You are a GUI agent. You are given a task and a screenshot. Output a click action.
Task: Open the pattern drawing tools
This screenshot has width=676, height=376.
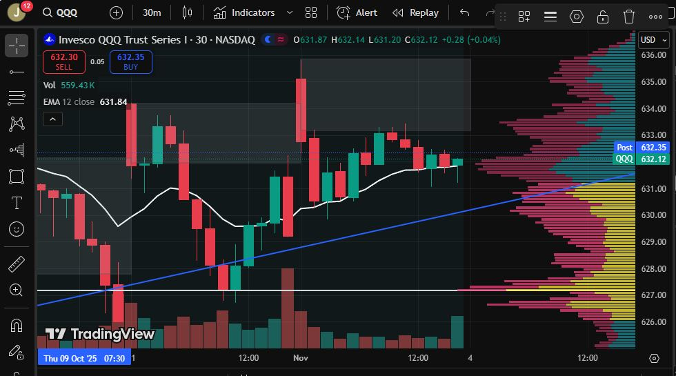click(17, 124)
